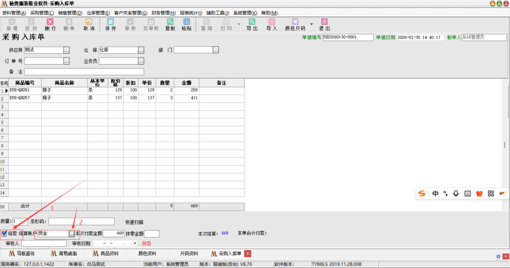Click the 条形码 barcode input field
The height and width of the screenshot is (268, 510).
81,221
